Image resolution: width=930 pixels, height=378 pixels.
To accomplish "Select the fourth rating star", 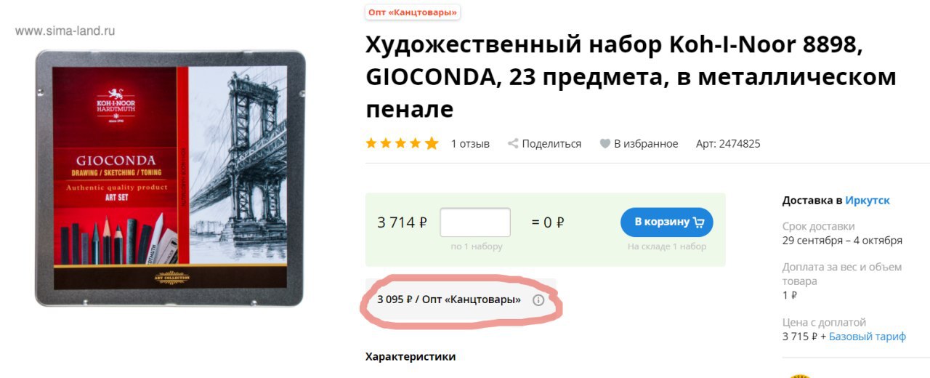I will 416,143.
